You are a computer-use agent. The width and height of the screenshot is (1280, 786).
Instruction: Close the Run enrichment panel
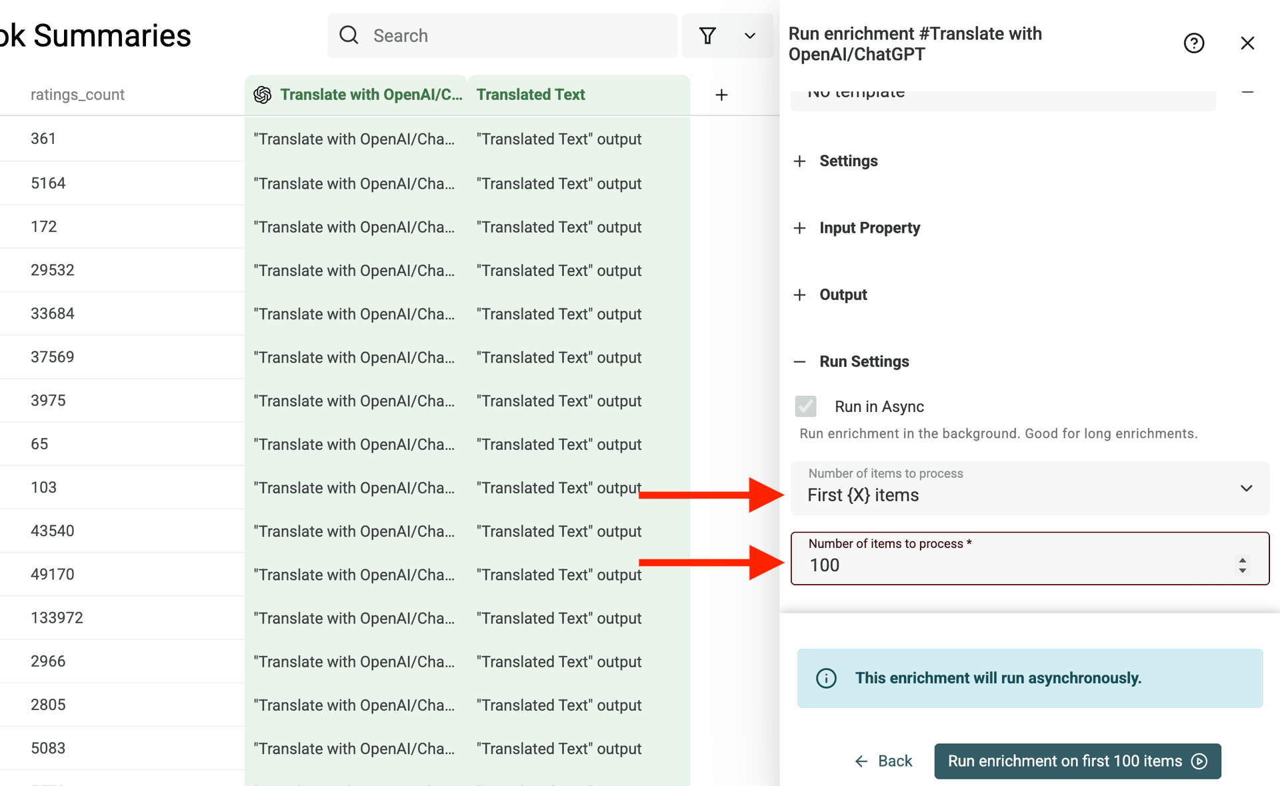click(x=1247, y=43)
